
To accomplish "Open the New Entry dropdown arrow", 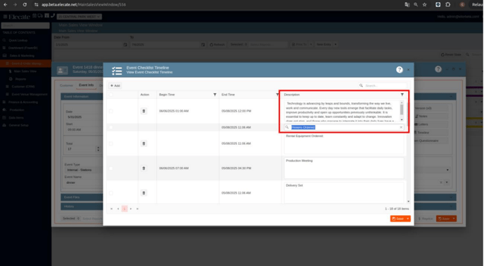I will point(336,45).
